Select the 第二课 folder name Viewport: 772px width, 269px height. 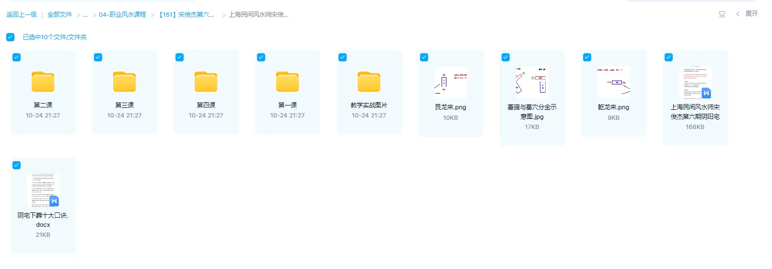(43, 105)
